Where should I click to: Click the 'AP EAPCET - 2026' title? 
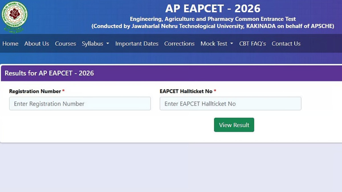coord(213,9)
